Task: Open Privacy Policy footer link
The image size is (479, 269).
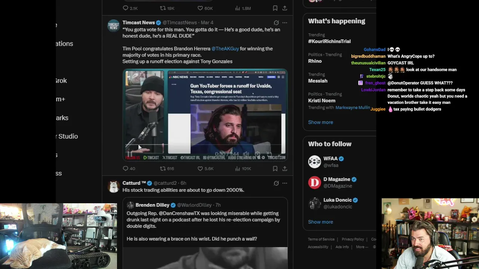Action: [353, 239]
